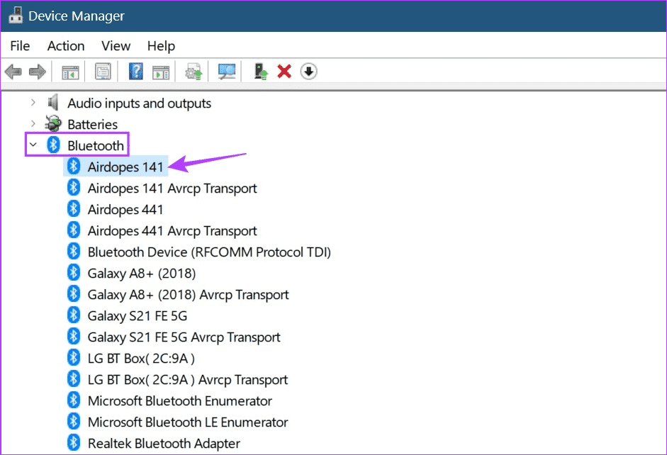Screen dimensions: 667x455
Task: Click the Bluetooth category label
Action: tap(96, 145)
